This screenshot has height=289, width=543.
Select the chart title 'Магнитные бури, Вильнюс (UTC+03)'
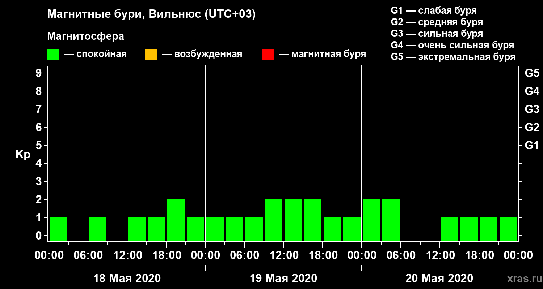(x=151, y=14)
